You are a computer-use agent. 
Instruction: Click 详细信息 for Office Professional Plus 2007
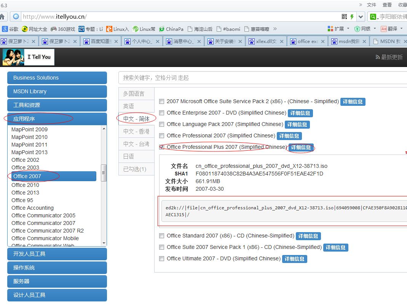coord(301,147)
